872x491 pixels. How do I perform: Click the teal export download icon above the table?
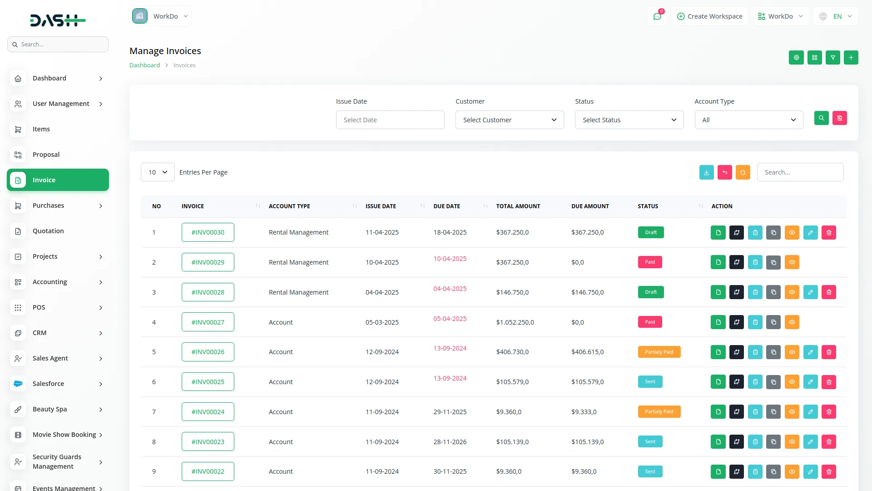pyautogui.click(x=706, y=172)
